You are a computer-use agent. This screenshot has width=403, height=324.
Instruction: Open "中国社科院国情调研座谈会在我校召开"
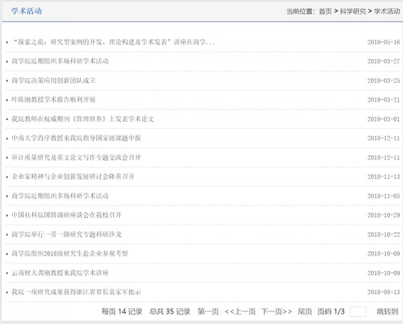66,215
